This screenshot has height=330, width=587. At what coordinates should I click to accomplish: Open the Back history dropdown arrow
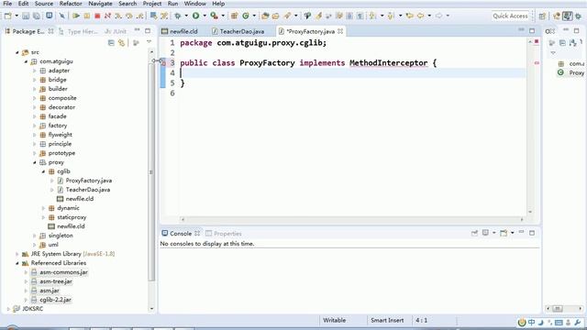429,16
